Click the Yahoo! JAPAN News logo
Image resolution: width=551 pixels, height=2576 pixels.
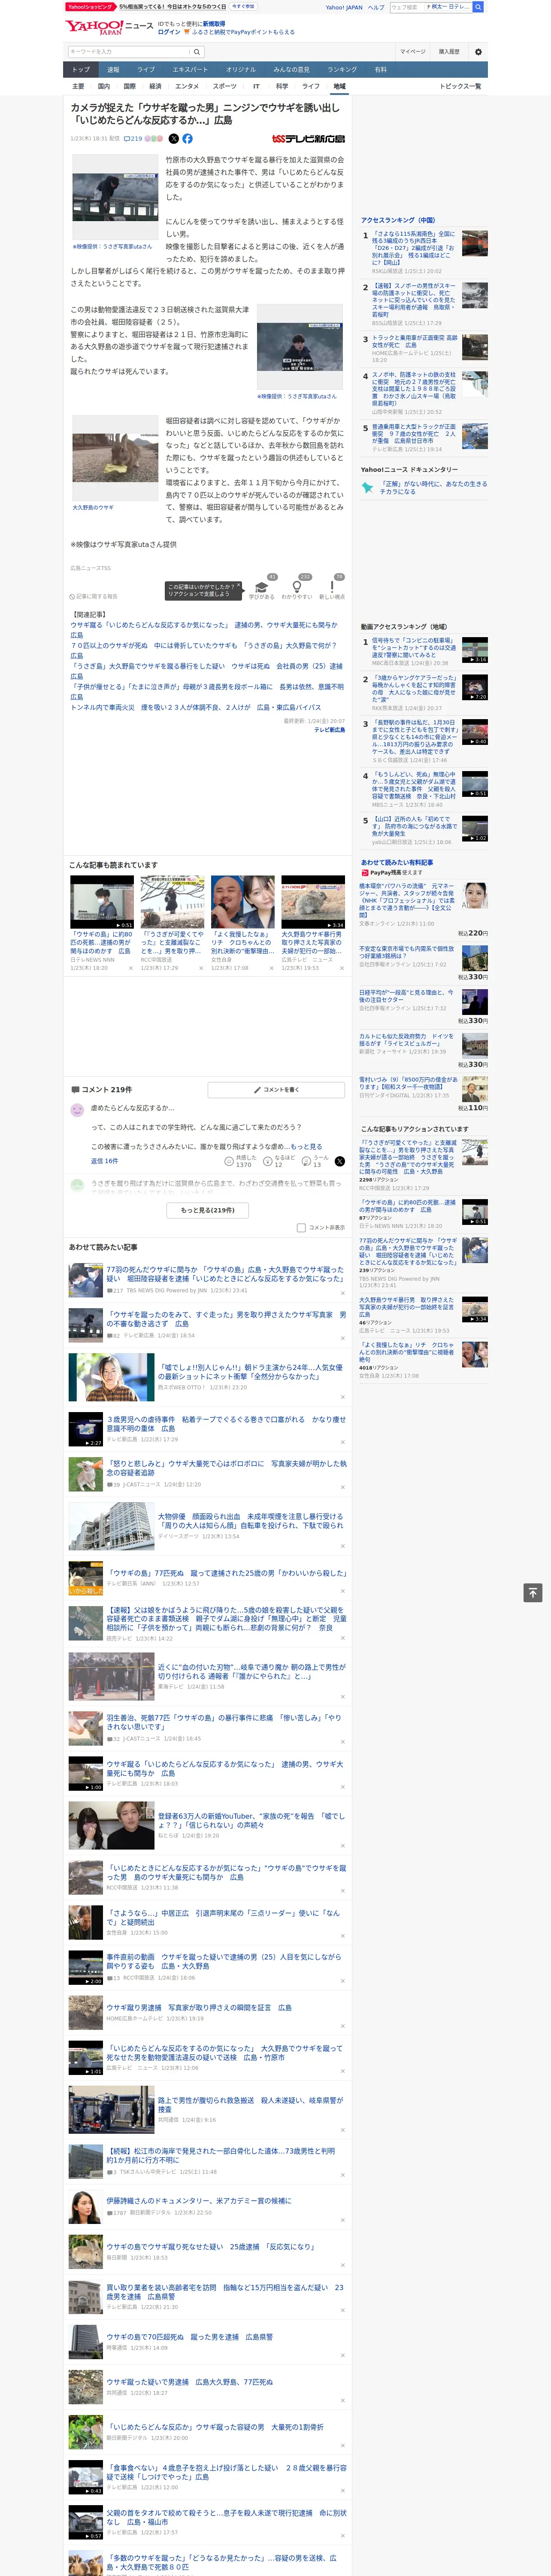point(109,27)
